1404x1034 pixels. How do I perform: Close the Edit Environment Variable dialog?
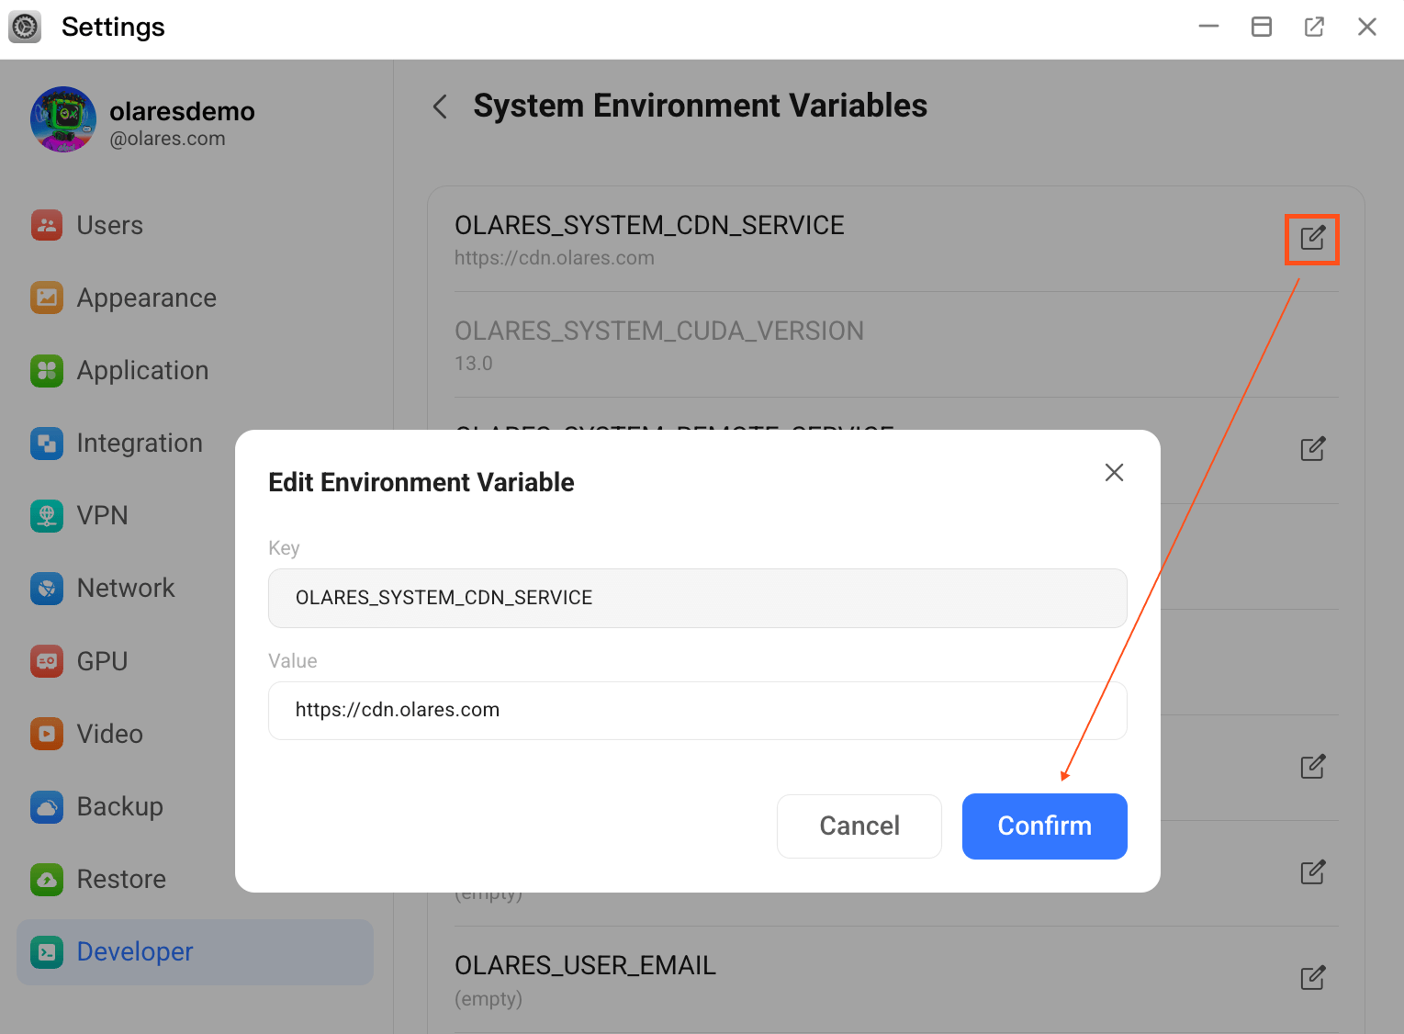coord(1114,472)
